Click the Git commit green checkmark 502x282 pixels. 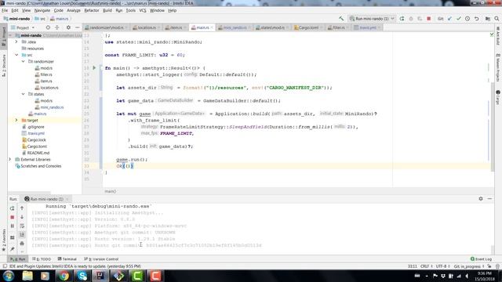click(458, 19)
